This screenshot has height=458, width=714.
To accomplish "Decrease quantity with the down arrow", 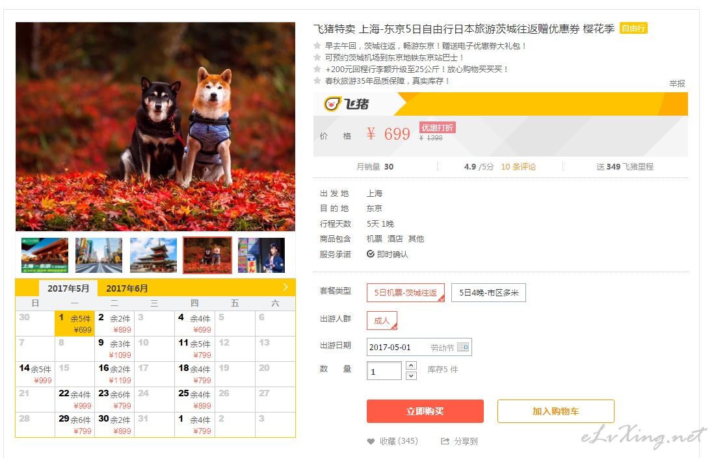I will pyautogui.click(x=411, y=375).
